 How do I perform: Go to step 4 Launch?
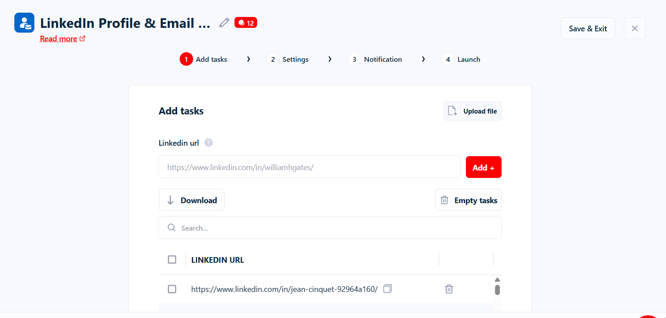pyautogui.click(x=461, y=59)
